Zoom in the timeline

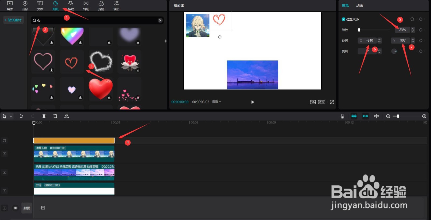(424, 116)
